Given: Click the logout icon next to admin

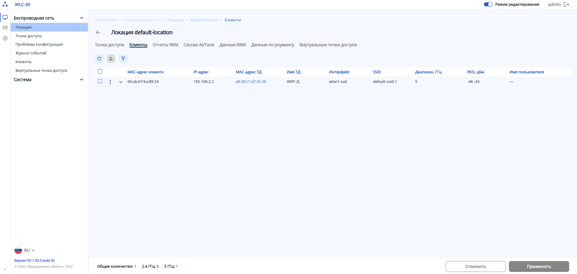Looking at the screenshot, I should click(566, 5).
